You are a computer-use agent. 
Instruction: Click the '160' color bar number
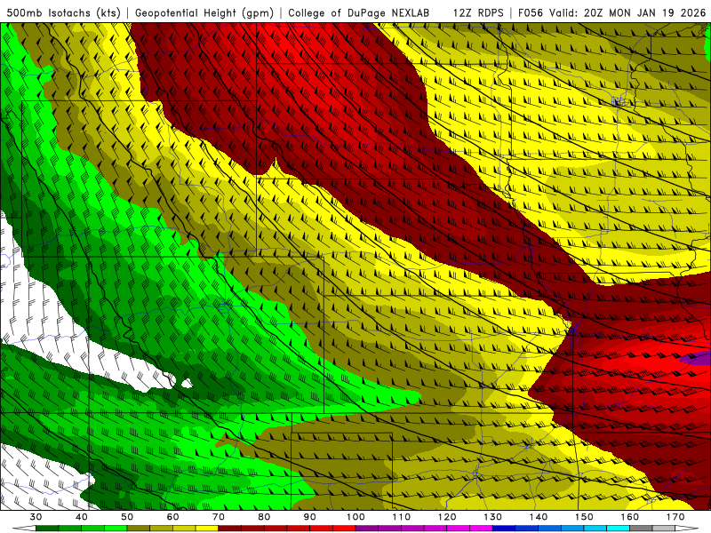[x=629, y=517]
